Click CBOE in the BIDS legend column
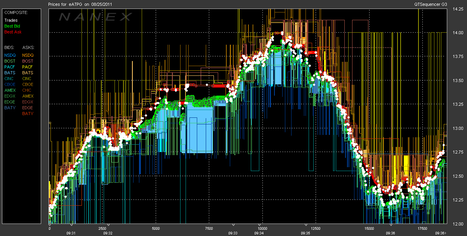The width and height of the screenshot is (467, 236). point(10,84)
